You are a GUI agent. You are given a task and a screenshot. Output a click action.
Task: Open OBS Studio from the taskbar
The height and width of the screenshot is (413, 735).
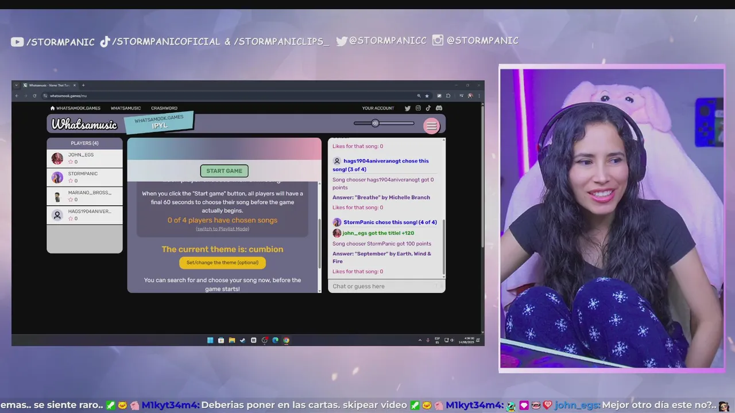[x=265, y=340]
